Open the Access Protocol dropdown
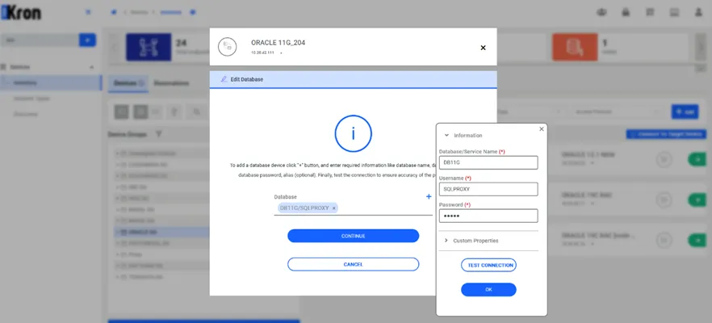The width and height of the screenshot is (712, 323). tap(617, 111)
